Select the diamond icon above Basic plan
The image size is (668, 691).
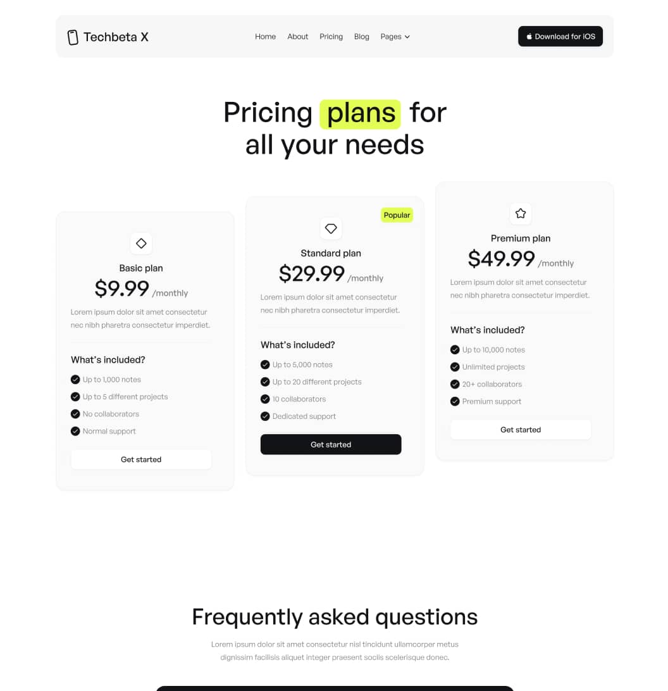pos(141,244)
